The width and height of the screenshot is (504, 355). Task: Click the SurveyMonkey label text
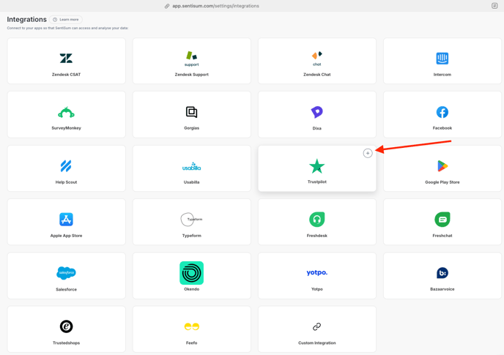(66, 128)
